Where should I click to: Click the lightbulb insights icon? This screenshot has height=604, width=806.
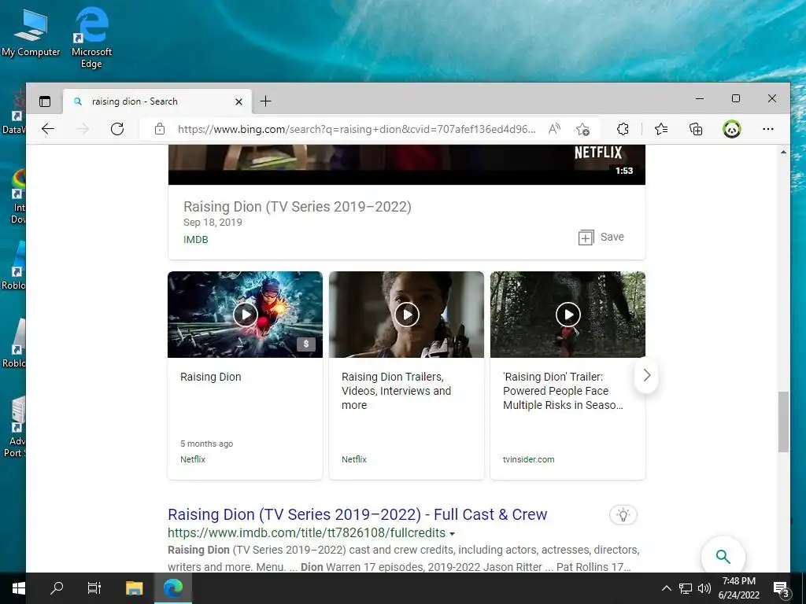click(623, 514)
